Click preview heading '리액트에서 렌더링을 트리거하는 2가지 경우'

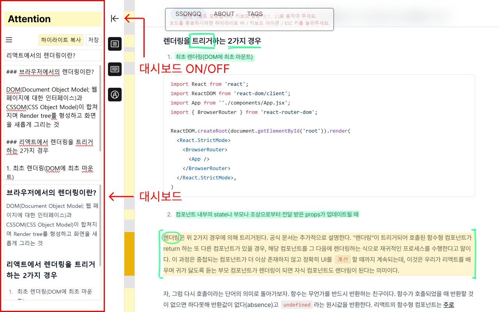tap(51, 269)
